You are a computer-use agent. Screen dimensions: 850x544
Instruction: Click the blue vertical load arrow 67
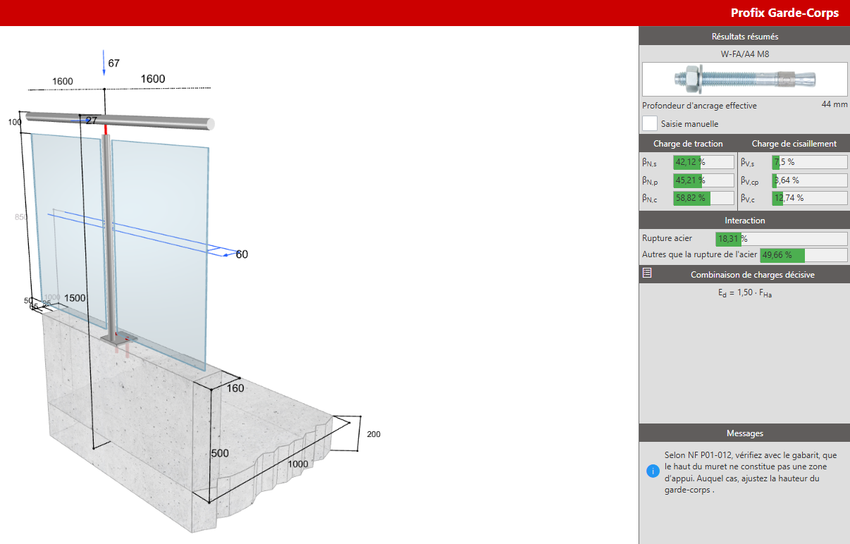click(104, 63)
